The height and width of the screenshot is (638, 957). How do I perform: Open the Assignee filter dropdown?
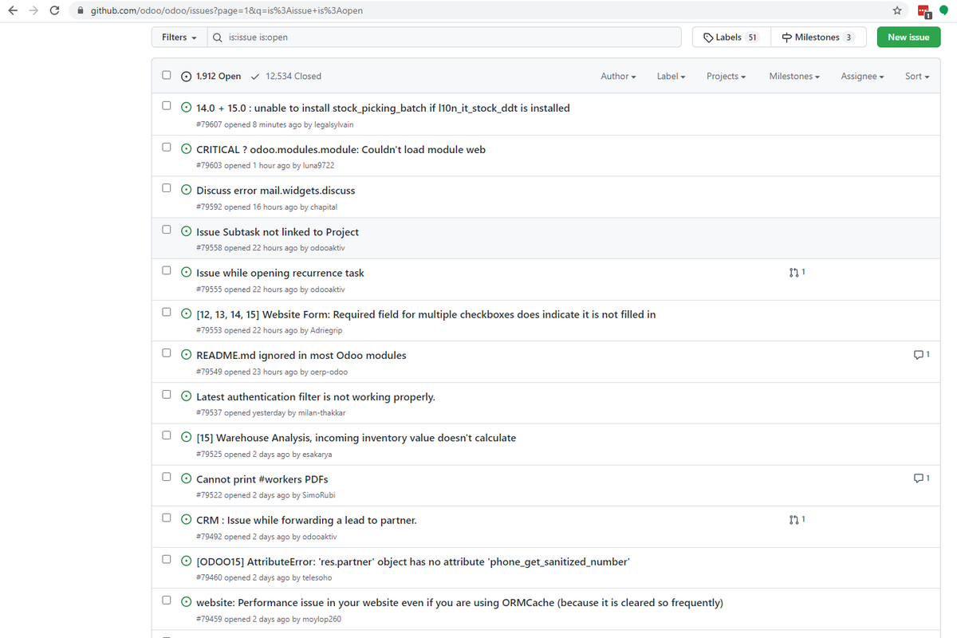click(x=863, y=77)
